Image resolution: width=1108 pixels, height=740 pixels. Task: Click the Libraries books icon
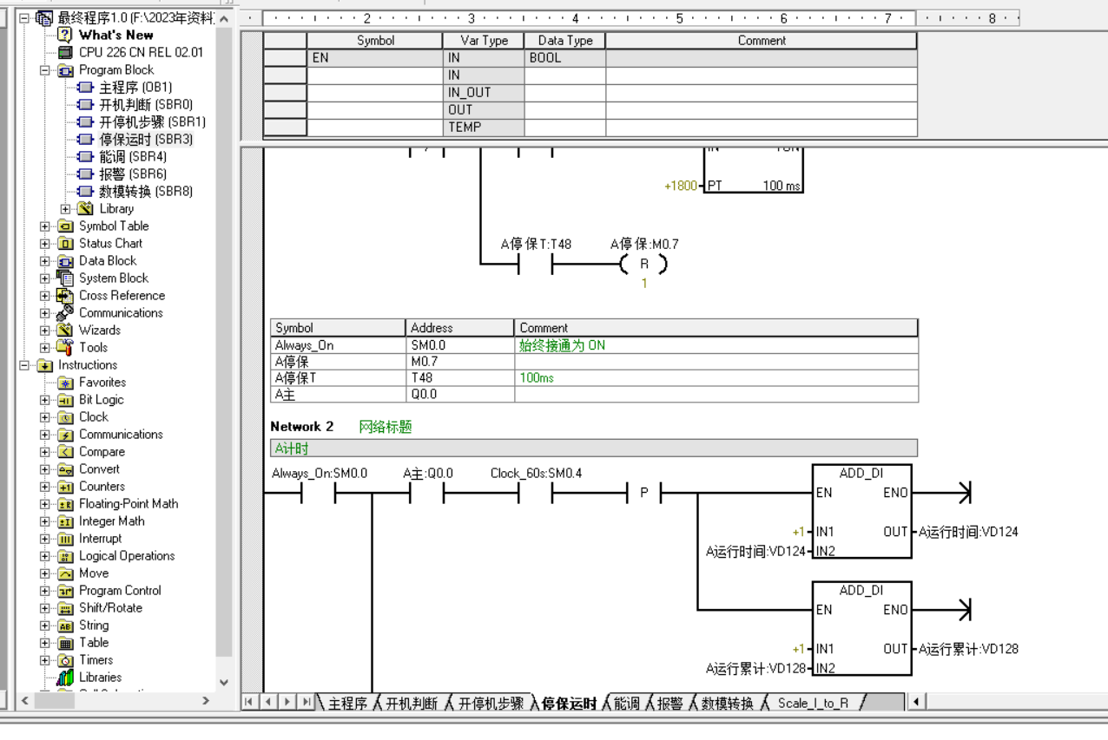coord(66,677)
